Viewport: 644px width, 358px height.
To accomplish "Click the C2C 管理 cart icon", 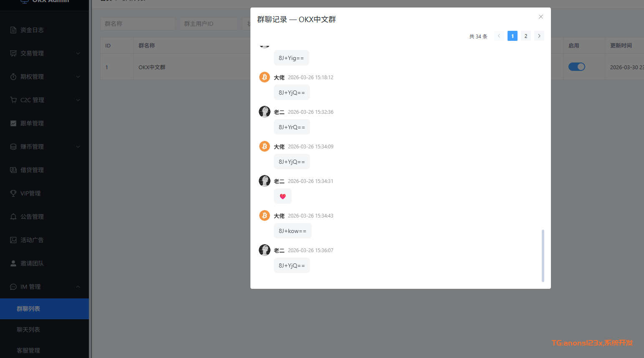I will click(13, 100).
